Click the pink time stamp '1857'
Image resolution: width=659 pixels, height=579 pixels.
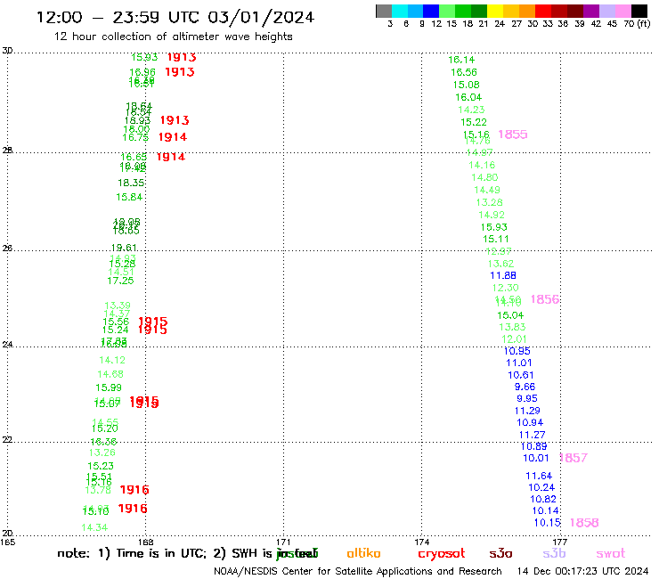574,458
